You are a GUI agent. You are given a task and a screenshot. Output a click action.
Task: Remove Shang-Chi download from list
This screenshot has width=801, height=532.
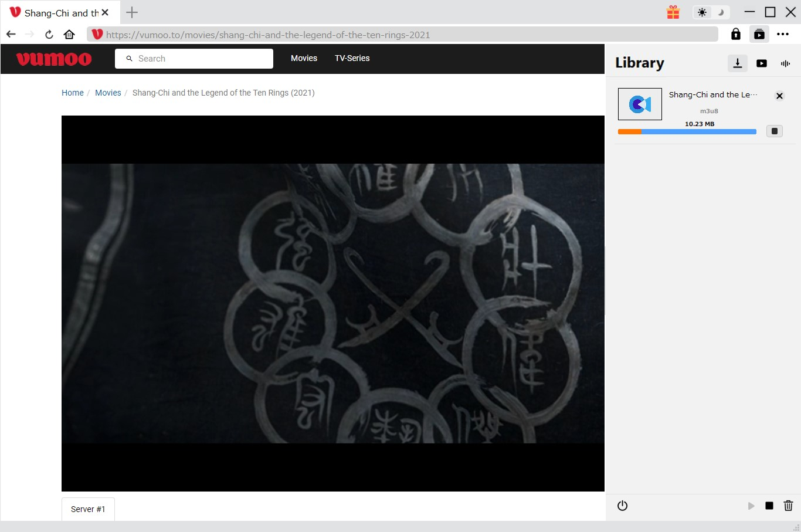[x=779, y=96]
